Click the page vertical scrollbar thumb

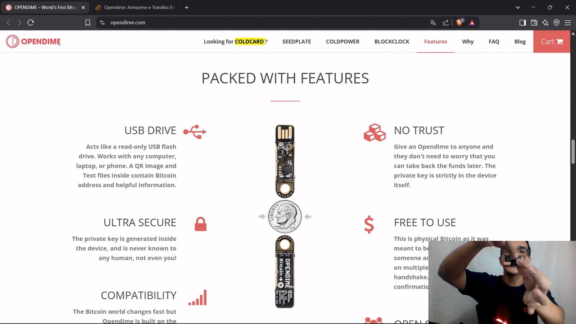(573, 152)
